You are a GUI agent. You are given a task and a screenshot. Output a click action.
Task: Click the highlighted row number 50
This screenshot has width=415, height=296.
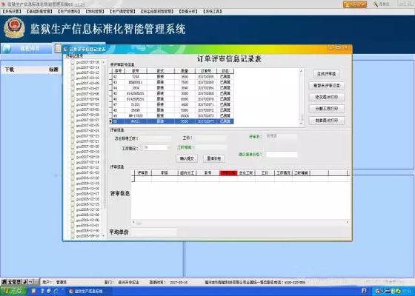coord(171,121)
